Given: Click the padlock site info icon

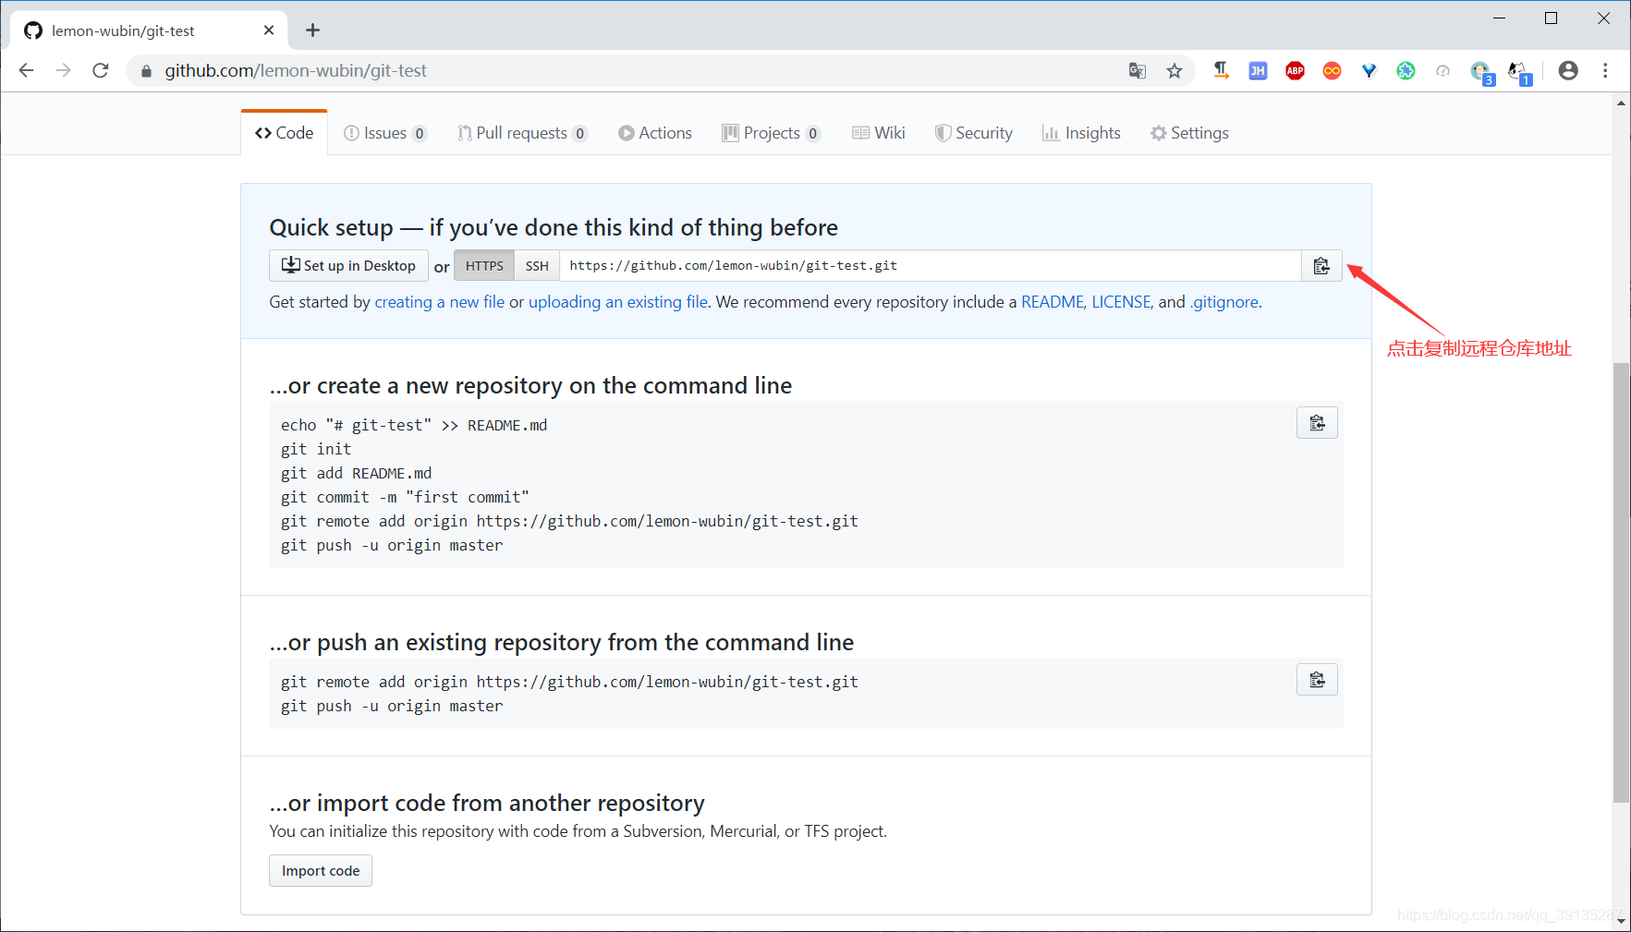Looking at the screenshot, I should tap(146, 71).
